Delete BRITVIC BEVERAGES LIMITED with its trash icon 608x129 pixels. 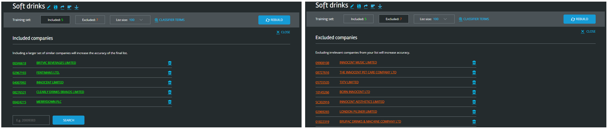pyautogui.click(x=170, y=63)
